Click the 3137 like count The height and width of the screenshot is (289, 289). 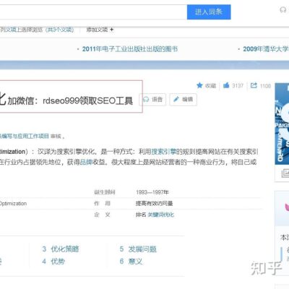pos(238,85)
